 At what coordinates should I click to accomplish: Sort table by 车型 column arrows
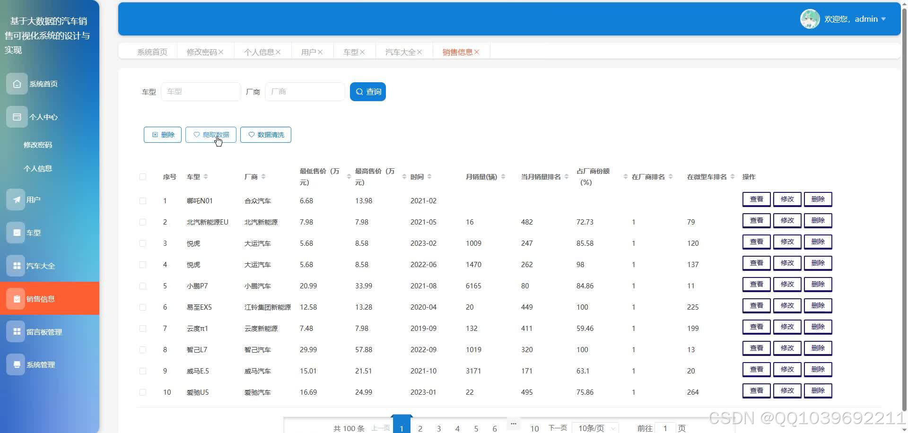click(x=206, y=177)
